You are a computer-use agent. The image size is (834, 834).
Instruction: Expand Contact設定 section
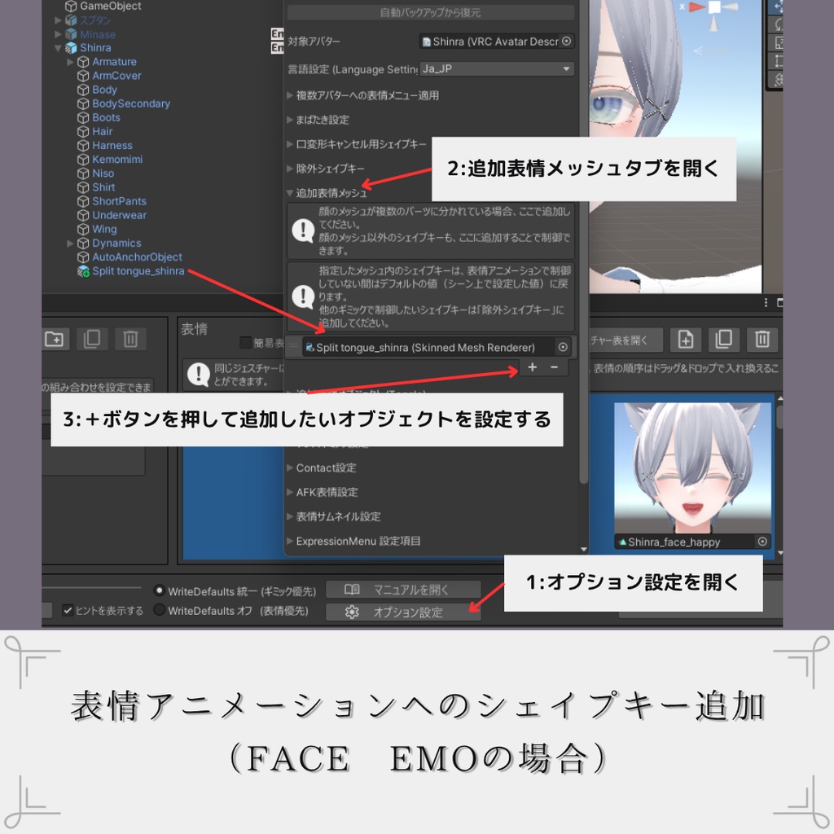[x=290, y=468]
